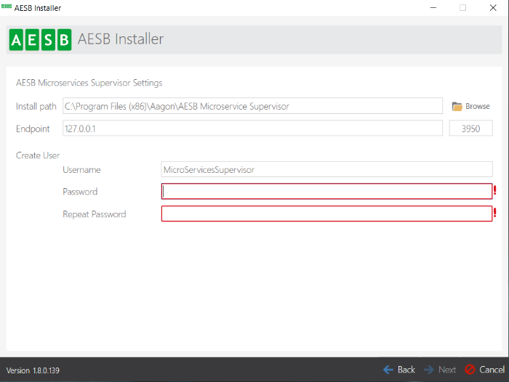Click the error mark beside Password field
The height and width of the screenshot is (382, 509).
(x=495, y=191)
